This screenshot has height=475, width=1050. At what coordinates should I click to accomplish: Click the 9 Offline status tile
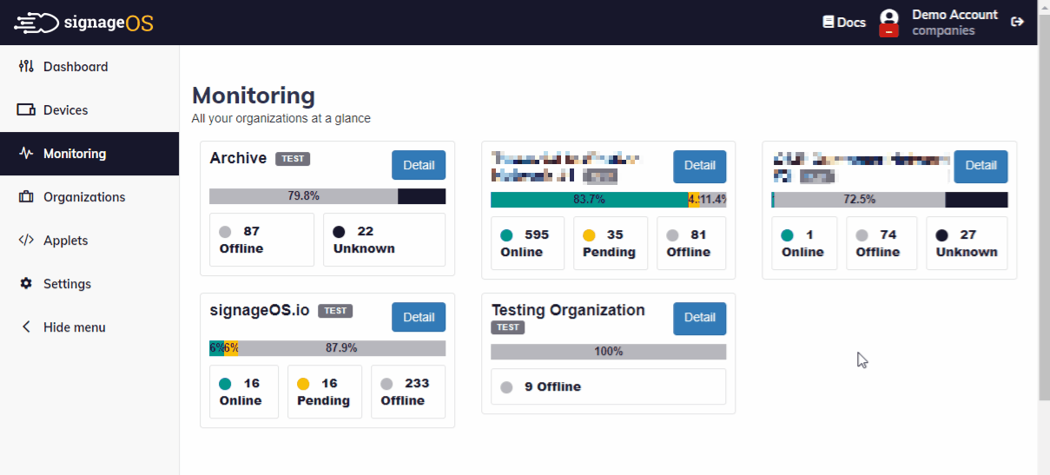click(608, 386)
